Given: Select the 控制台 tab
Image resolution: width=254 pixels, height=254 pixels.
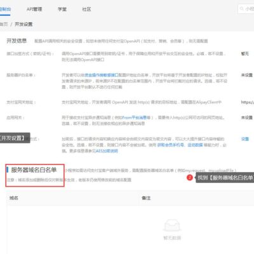Looking at the screenshot, I should click(x=4, y=10).
